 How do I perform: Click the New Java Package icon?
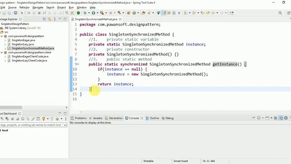[128, 13]
